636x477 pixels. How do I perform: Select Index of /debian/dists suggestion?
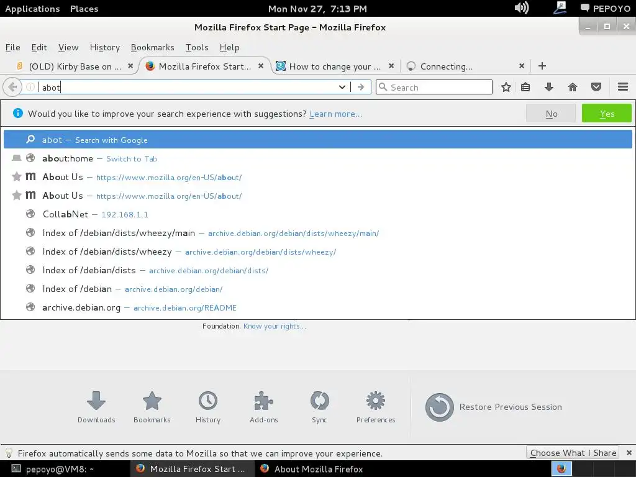(x=317, y=270)
